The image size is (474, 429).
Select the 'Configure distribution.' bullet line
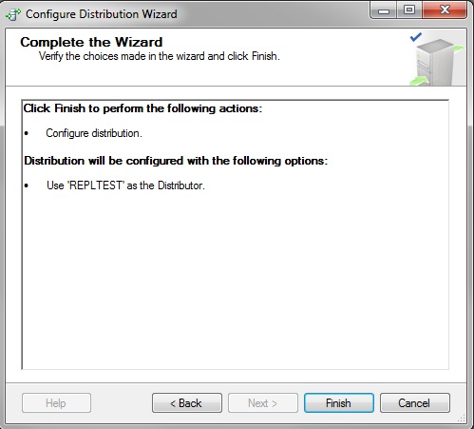[94, 133]
